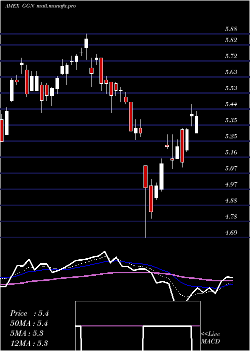This screenshot has height=351, width=250.
Task: Click the 5.63 price axis label
Action: [231, 72]
